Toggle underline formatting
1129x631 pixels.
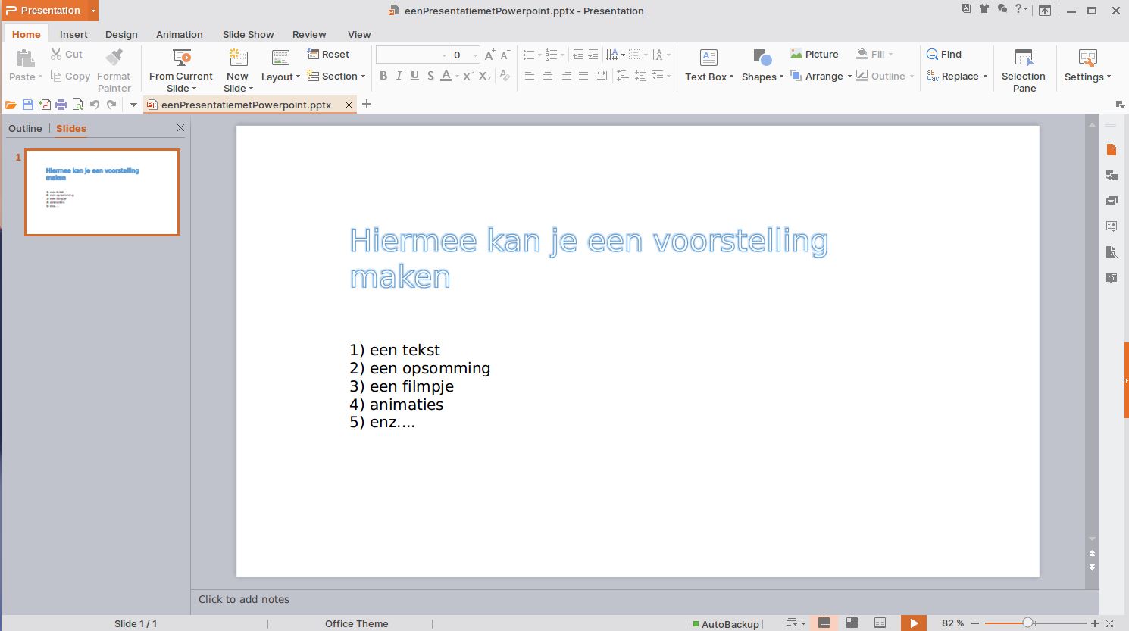[x=414, y=76]
